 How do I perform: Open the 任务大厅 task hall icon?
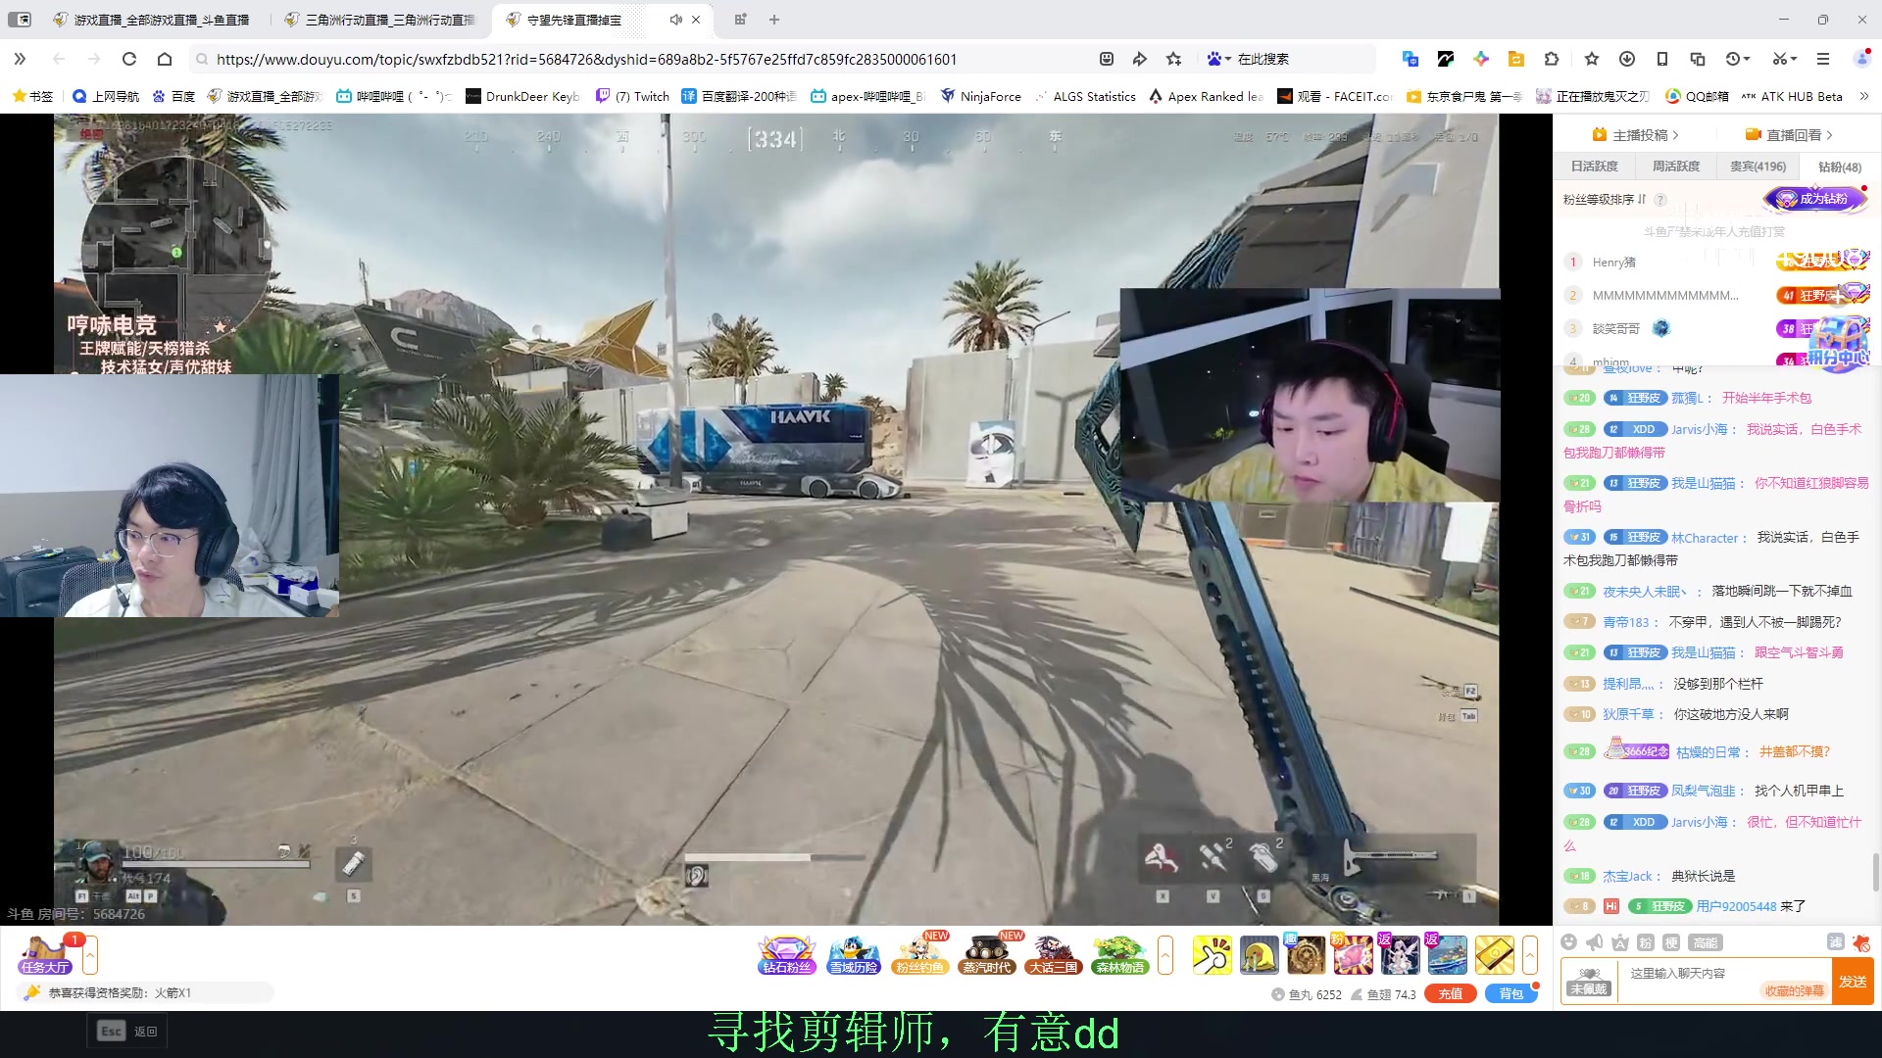click(x=45, y=954)
